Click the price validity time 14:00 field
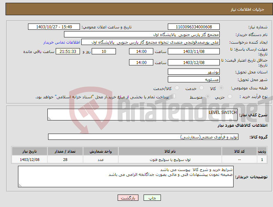Image resolution: width=273 pixels, height=207 pixels. coord(141,62)
